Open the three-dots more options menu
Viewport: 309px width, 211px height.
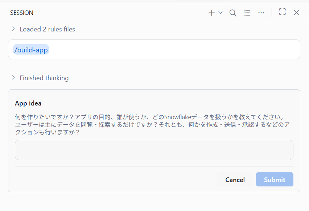click(x=261, y=13)
